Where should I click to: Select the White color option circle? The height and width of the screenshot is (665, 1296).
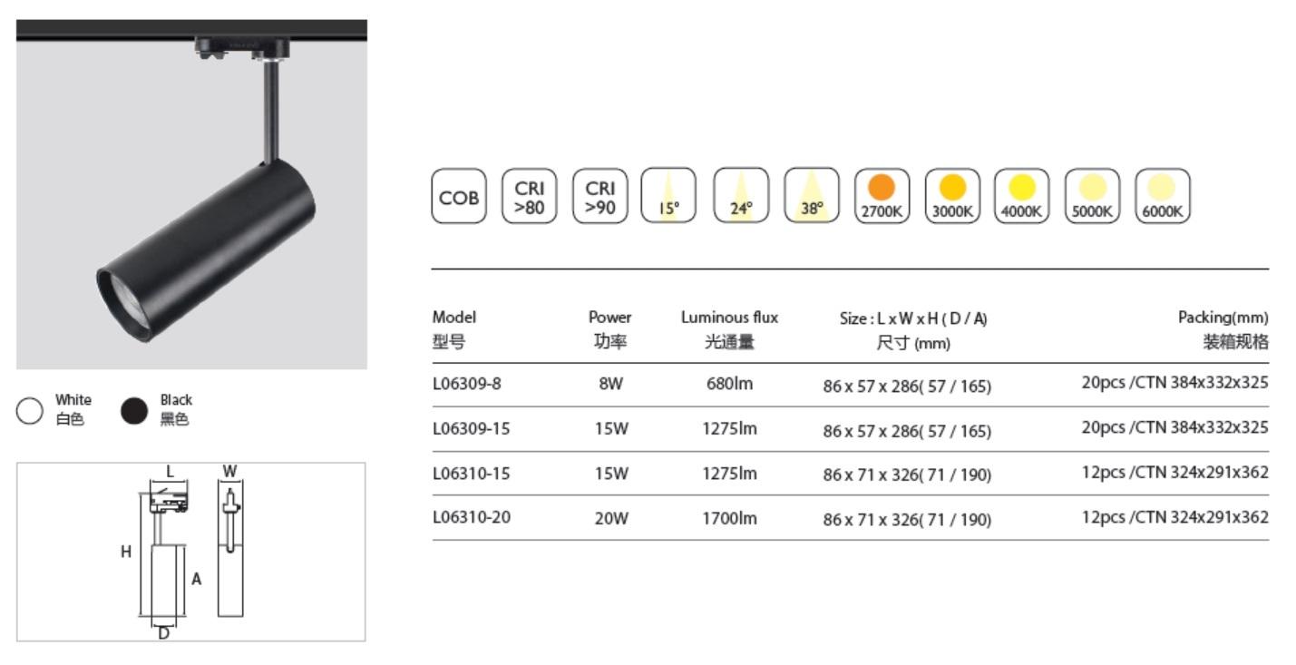point(30,411)
